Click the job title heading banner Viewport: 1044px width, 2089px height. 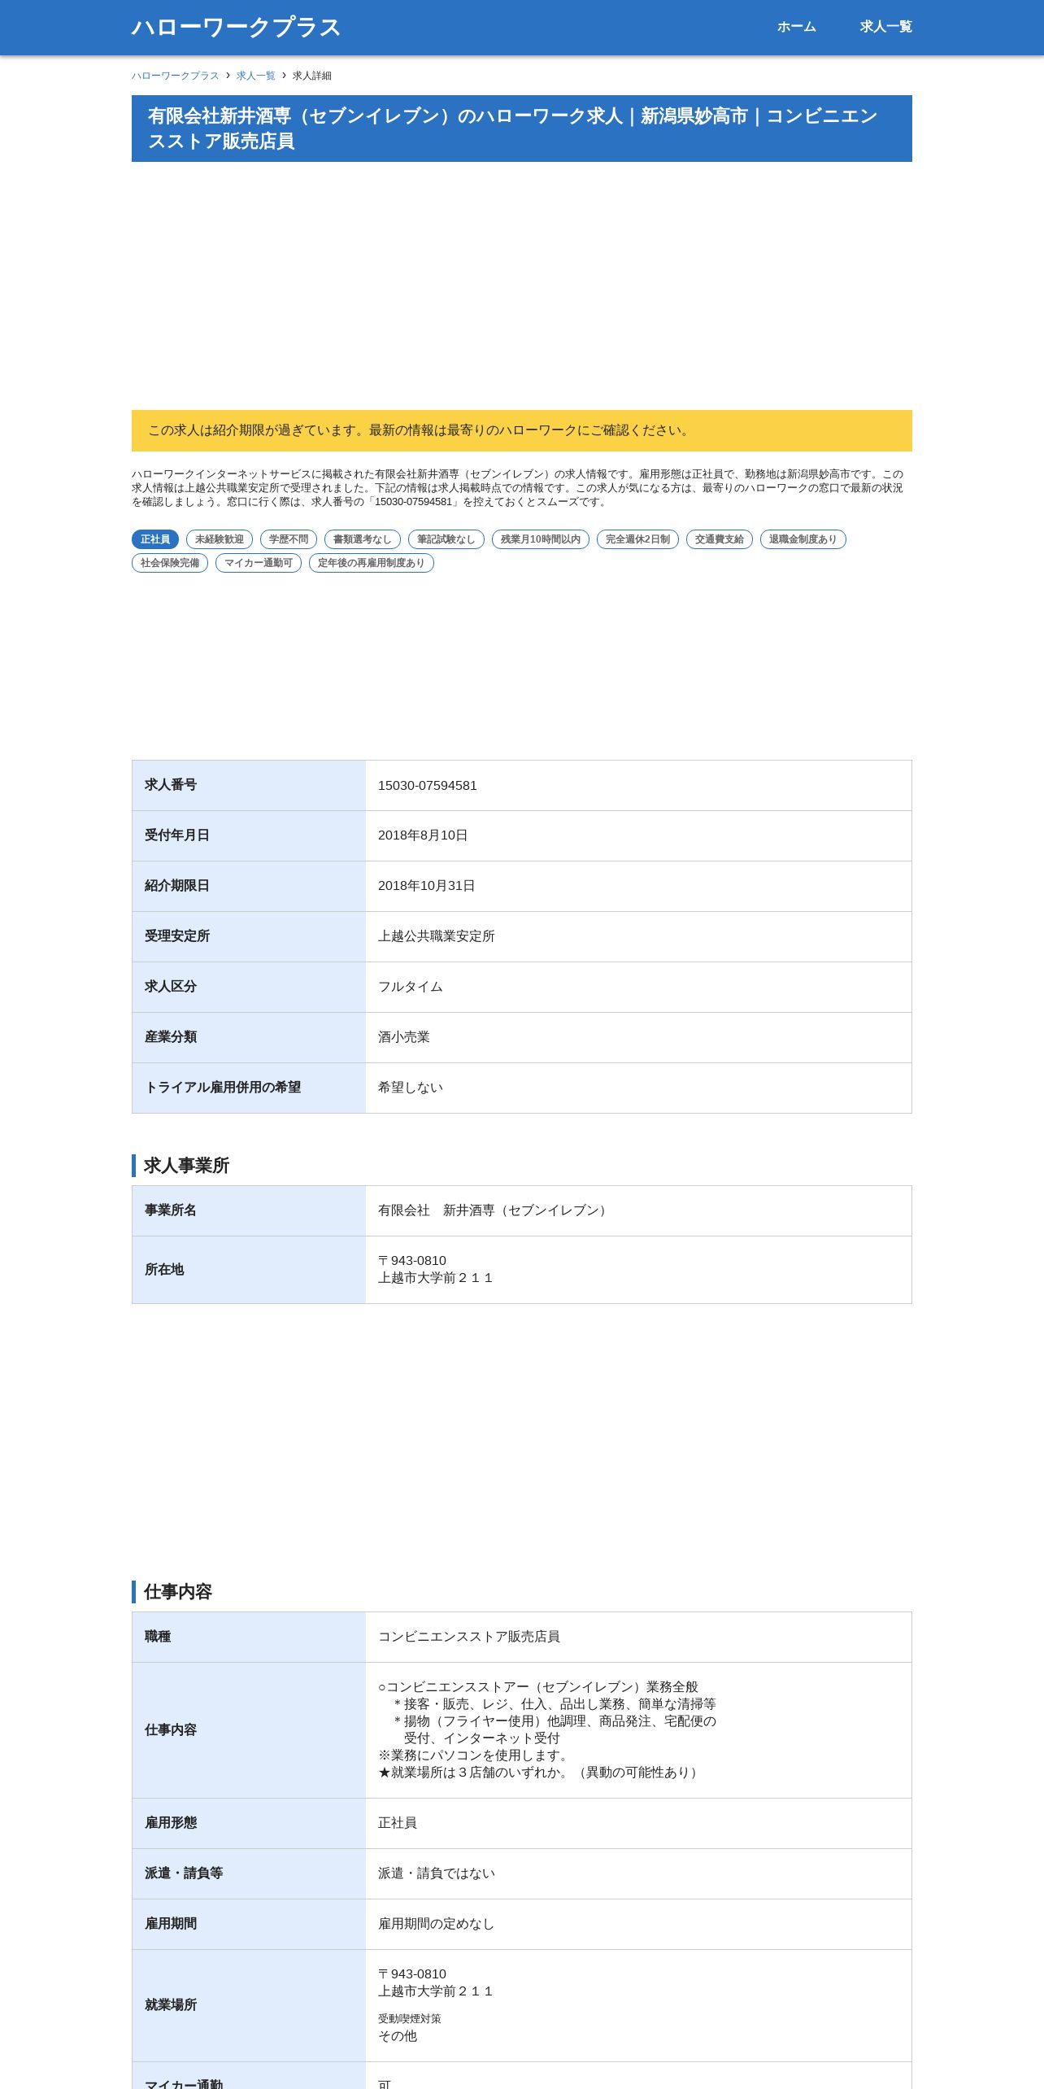pyautogui.click(x=522, y=129)
